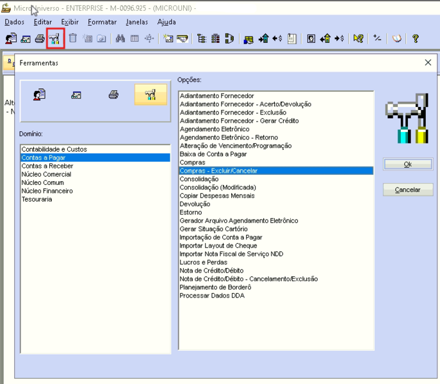Select the printer icon in Ferramentas panel

point(113,95)
